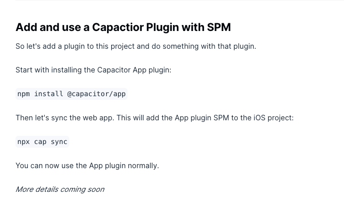
Task: Click the 'npm install @capacitor/app' code block
Action: click(72, 94)
